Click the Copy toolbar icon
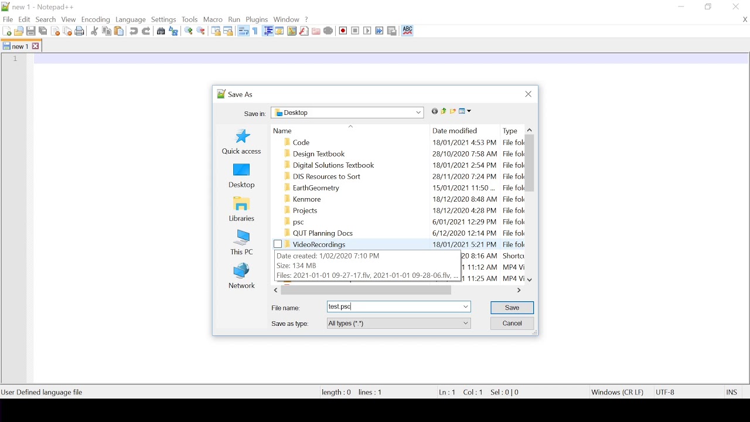This screenshot has height=422, width=750. pos(107,31)
